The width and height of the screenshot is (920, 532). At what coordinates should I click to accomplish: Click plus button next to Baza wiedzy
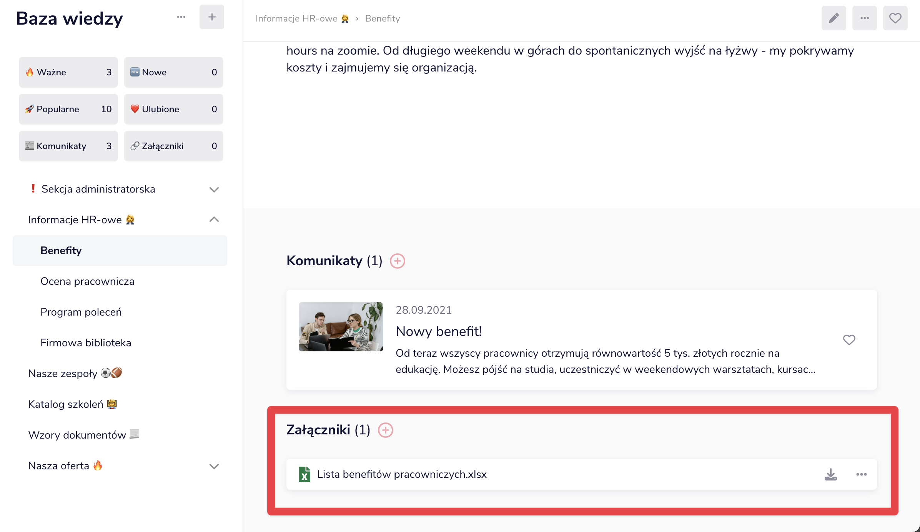(x=211, y=17)
